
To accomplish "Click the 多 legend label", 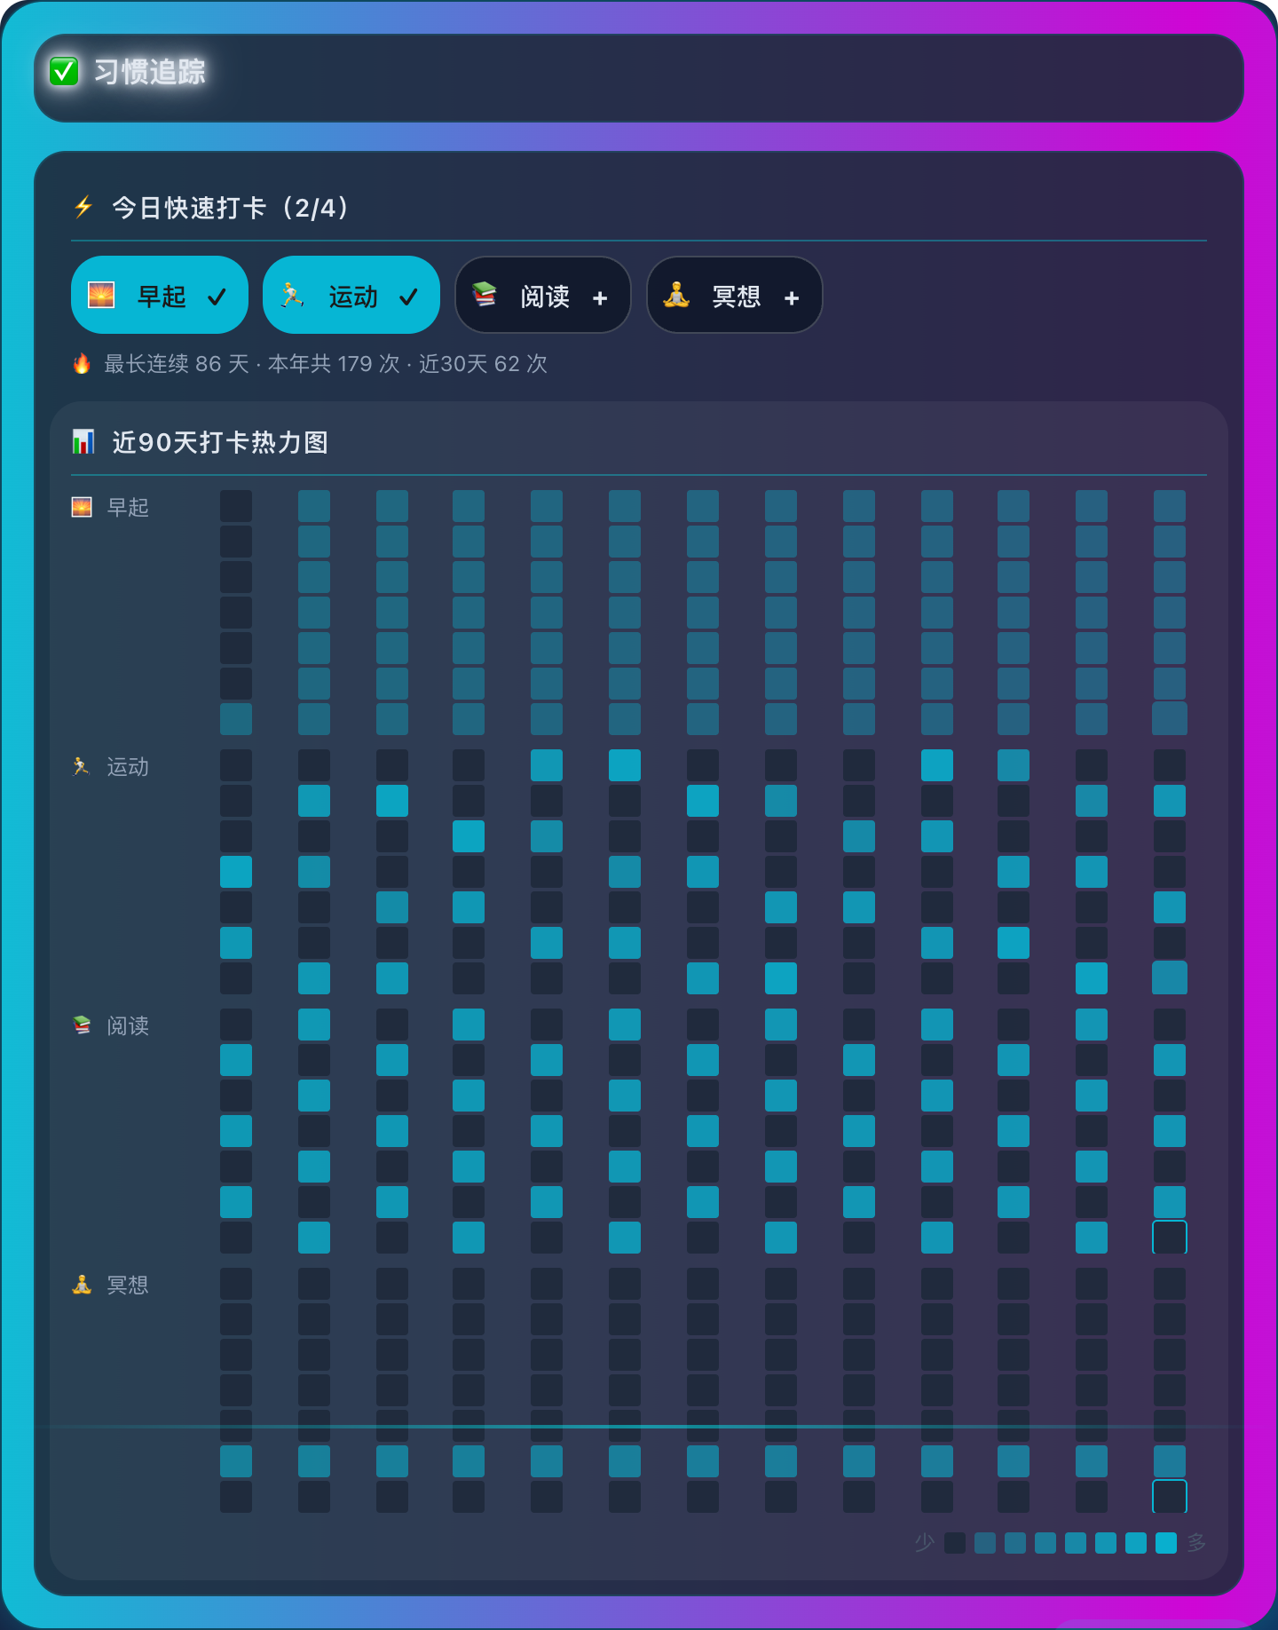I will tap(1196, 1543).
